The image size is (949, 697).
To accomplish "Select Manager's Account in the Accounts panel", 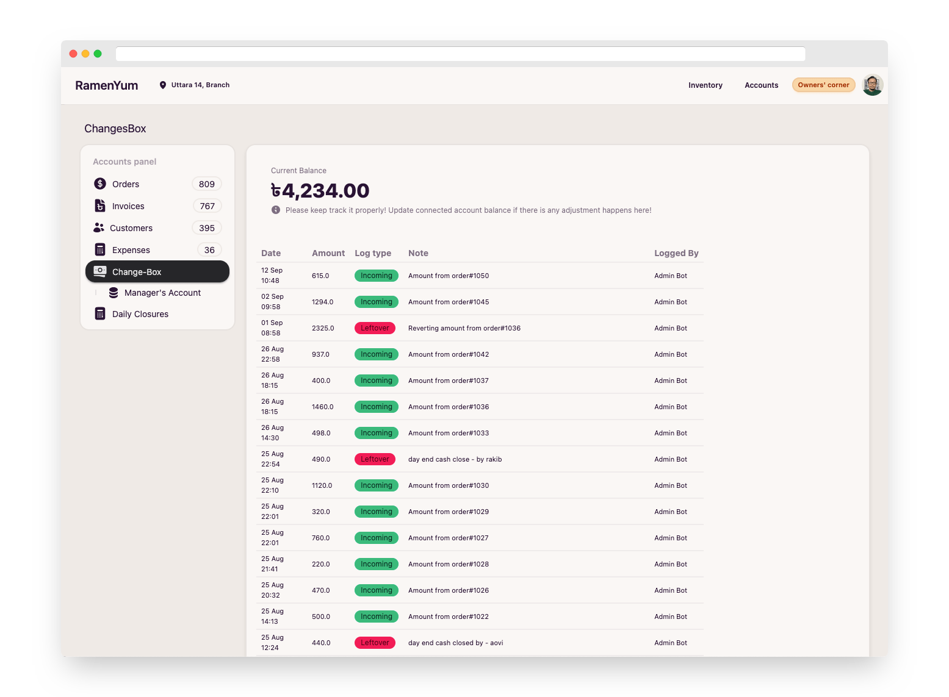I will (162, 293).
